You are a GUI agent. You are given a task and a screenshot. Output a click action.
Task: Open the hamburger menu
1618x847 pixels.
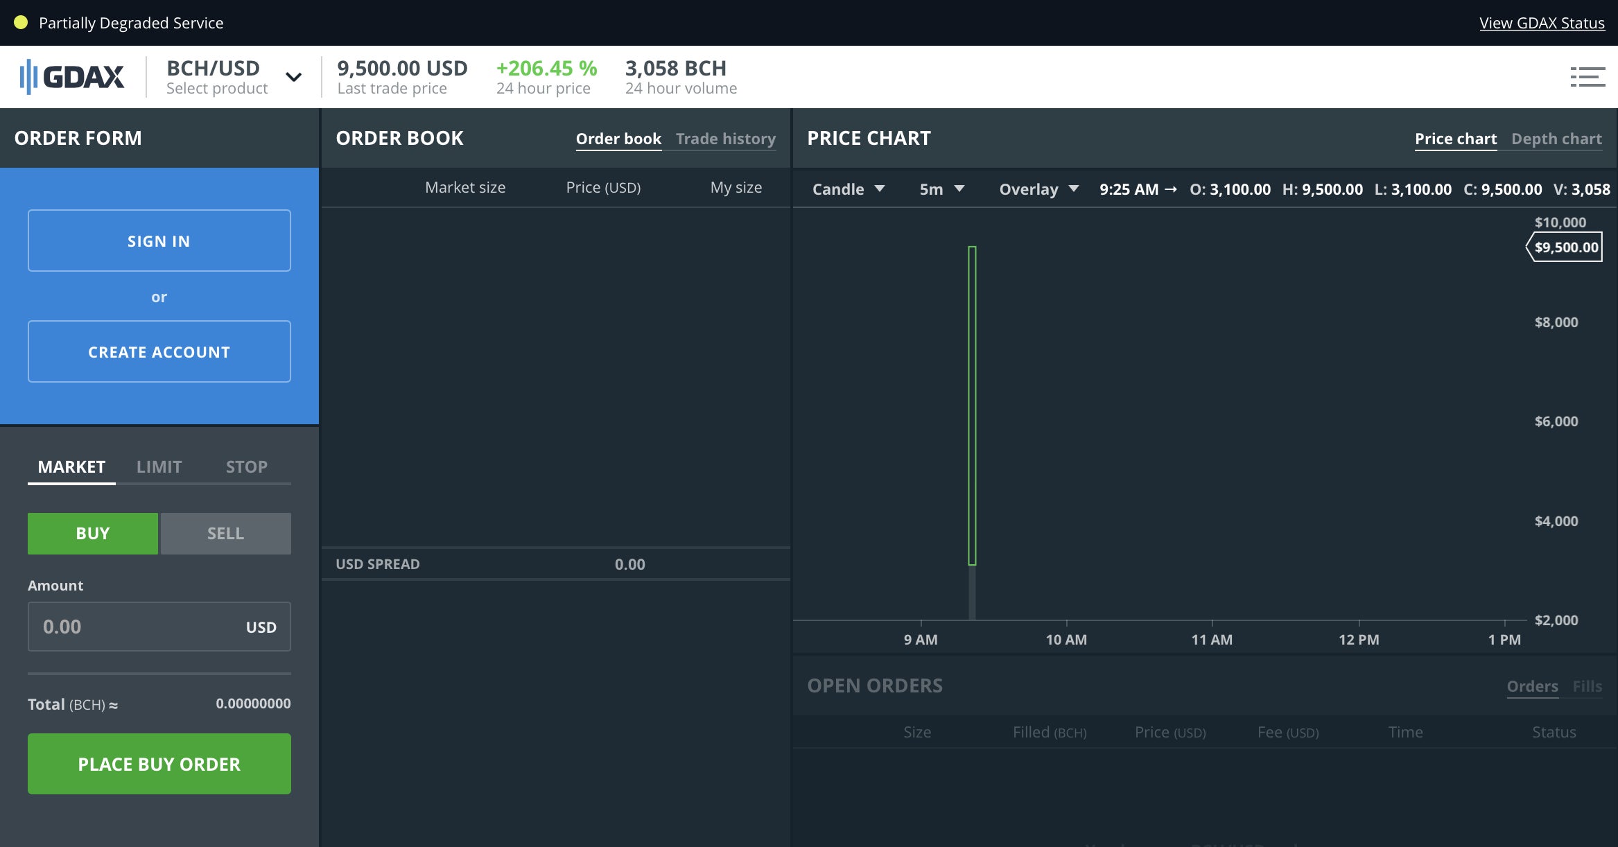1587,76
